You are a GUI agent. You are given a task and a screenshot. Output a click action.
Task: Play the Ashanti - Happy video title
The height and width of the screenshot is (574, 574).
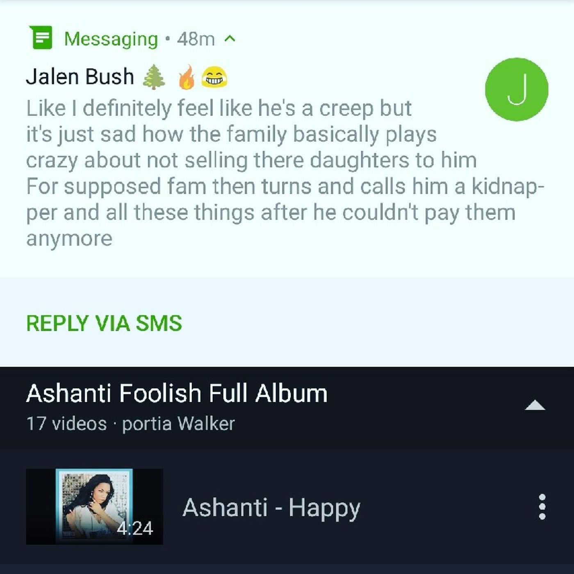pos(271,508)
